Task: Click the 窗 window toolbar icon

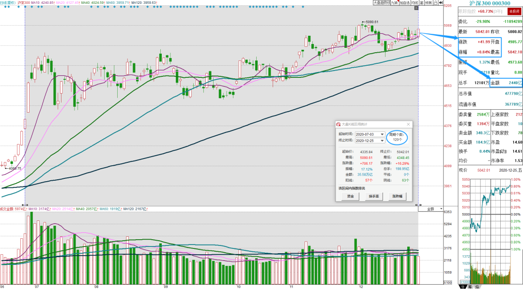Action: point(422,3)
